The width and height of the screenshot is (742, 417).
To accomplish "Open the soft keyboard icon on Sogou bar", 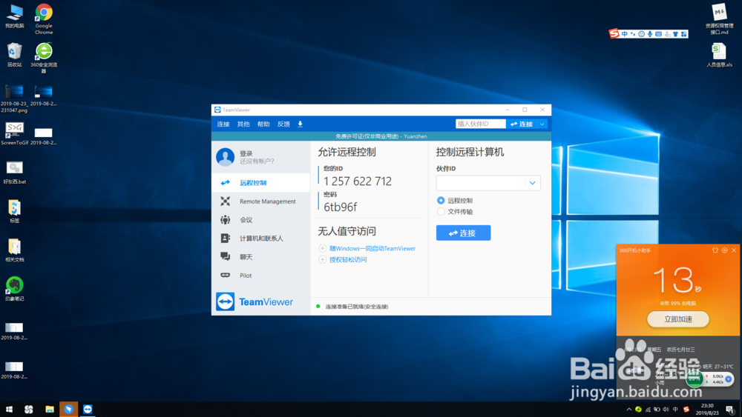I will [658, 34].
